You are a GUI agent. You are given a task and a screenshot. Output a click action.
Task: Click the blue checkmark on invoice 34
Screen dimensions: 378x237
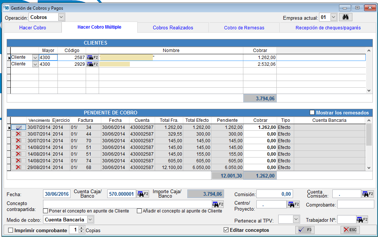click(x=19, y=128)
